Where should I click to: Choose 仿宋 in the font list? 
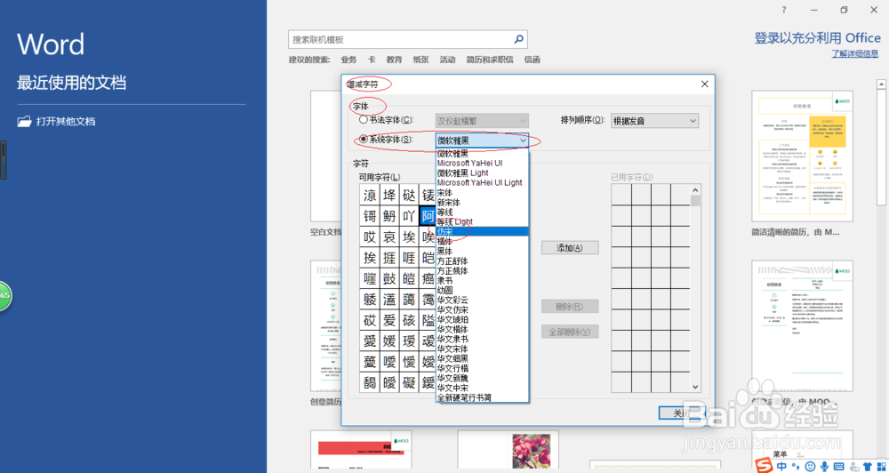click(482, 231)
